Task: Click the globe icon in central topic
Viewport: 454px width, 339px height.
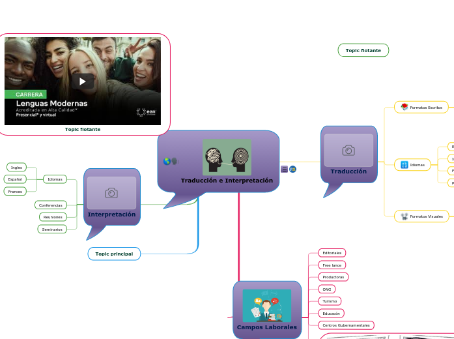Action: tap(167, 162)
